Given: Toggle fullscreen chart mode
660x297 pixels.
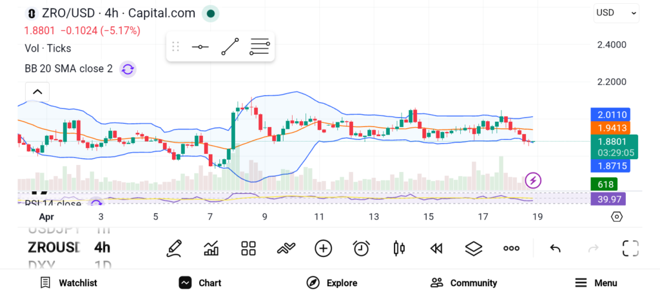Looking at the screenshot, I should tap(630, 248).
